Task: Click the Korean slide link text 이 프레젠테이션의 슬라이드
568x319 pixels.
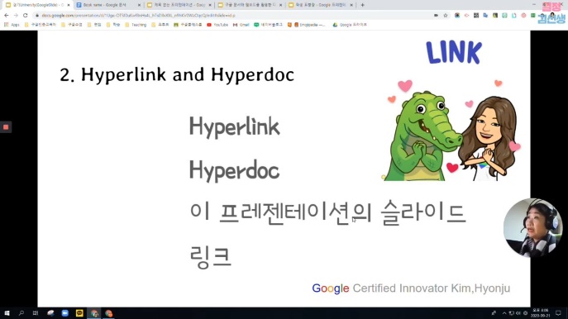Action: coord(327,213)
